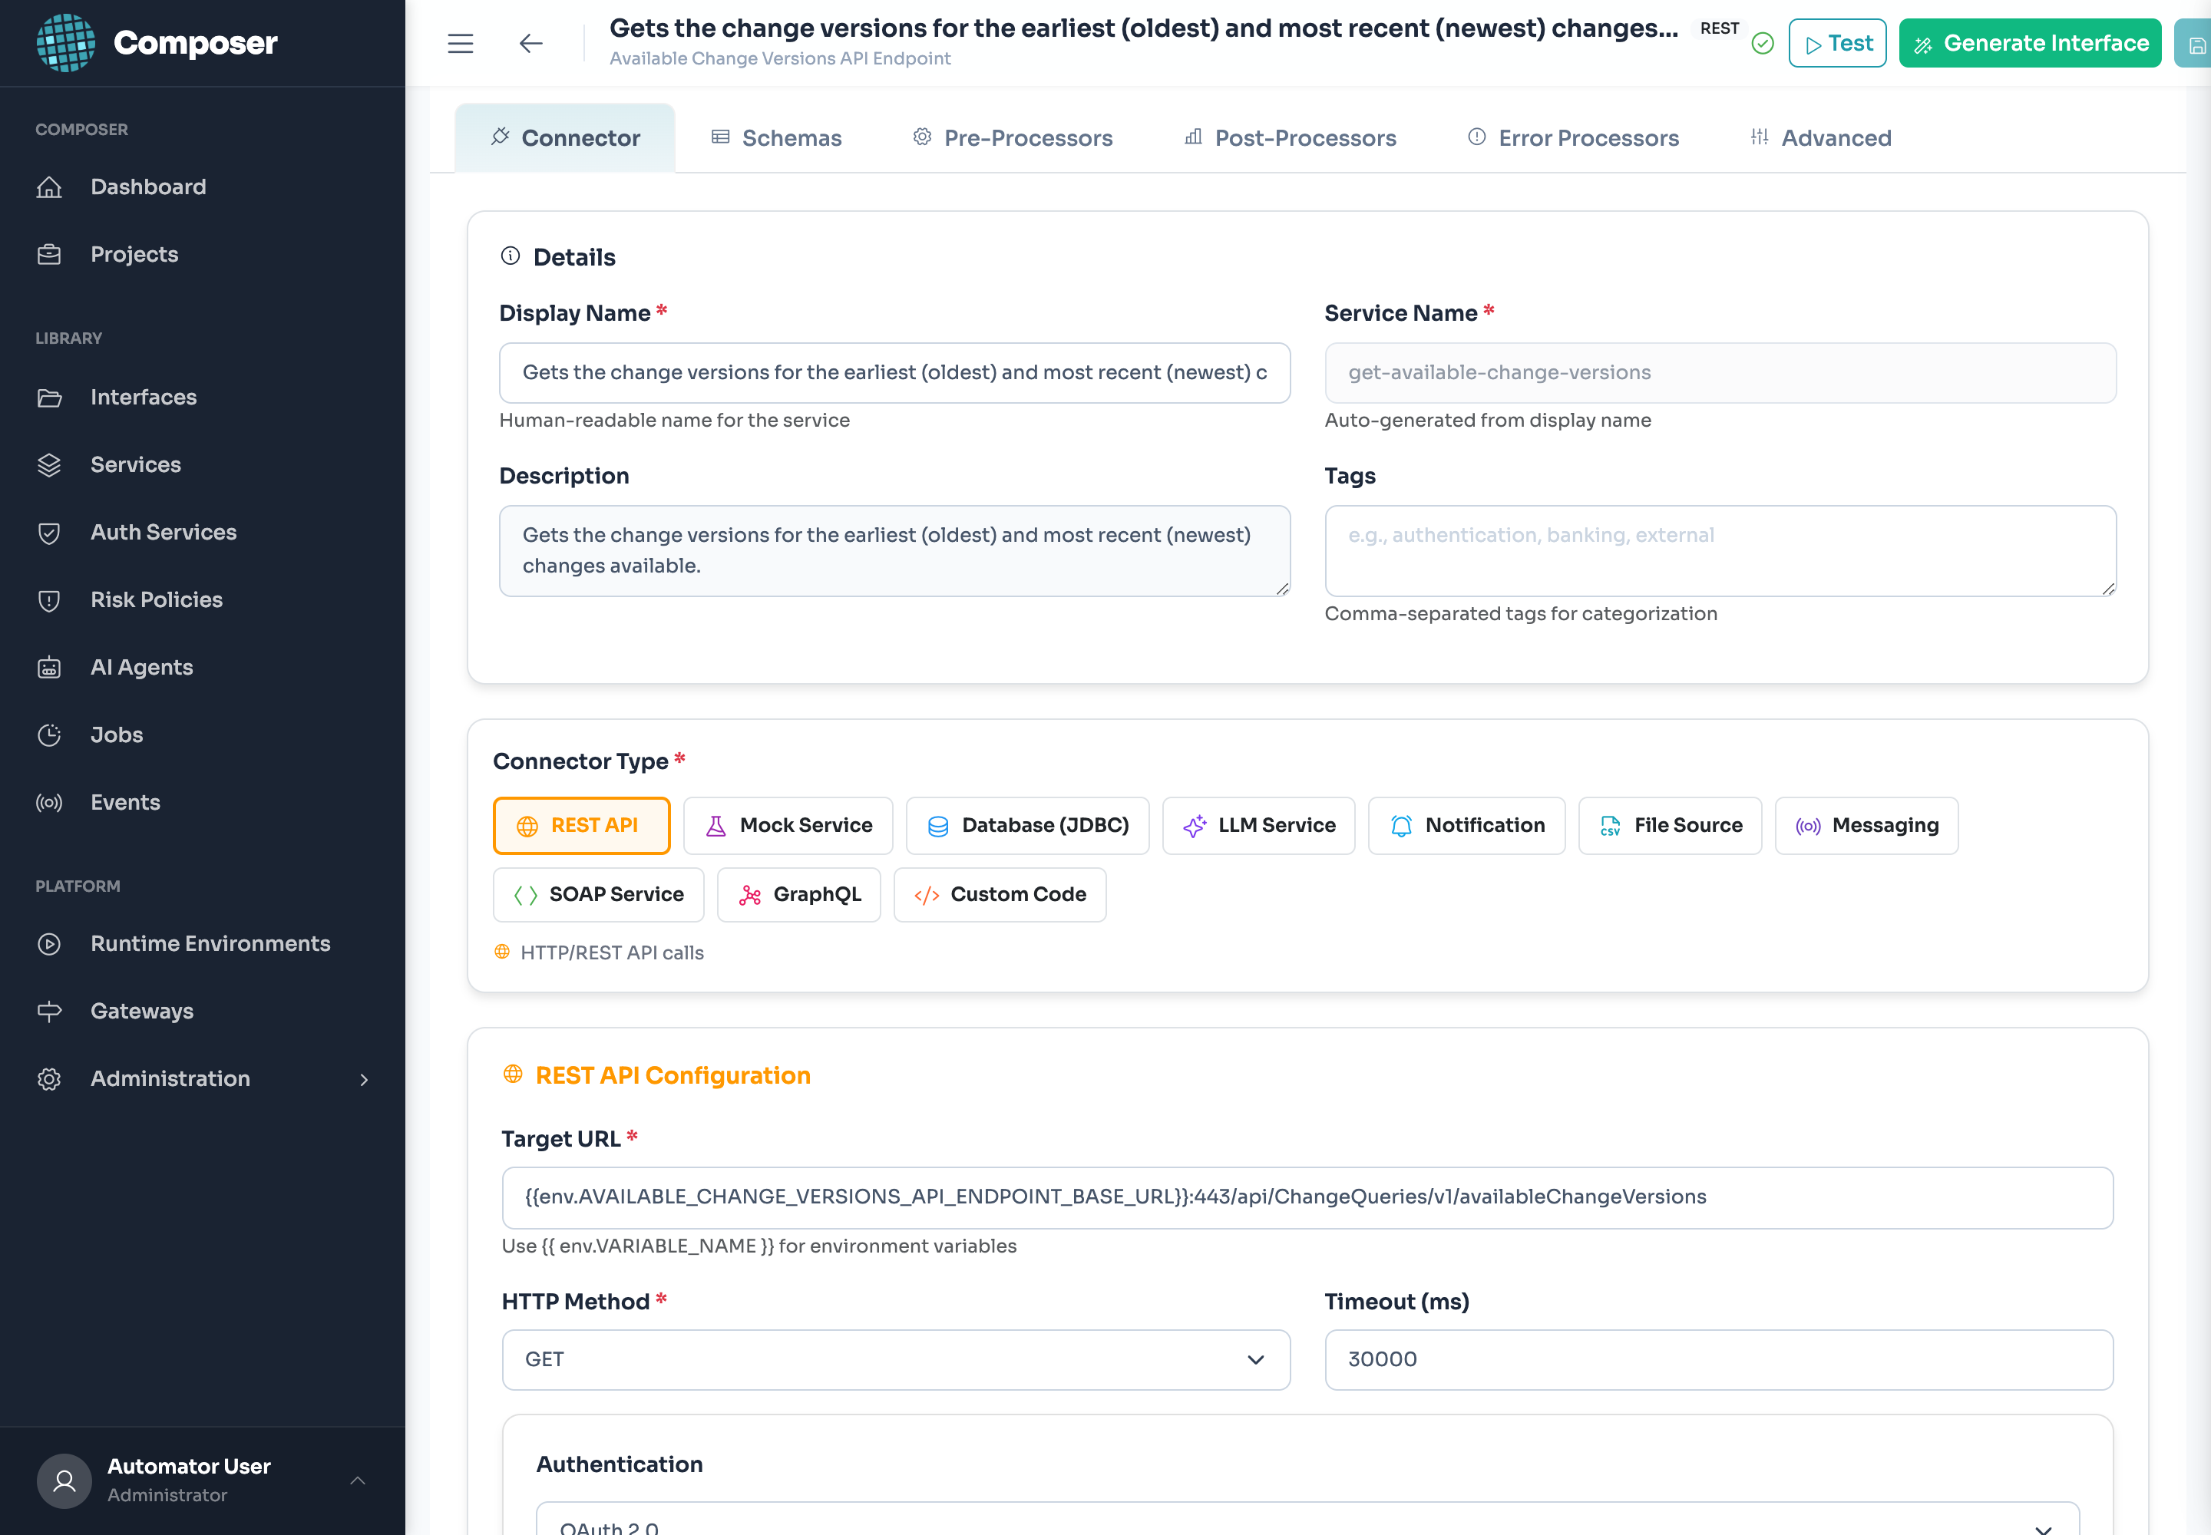This screenshot has width=2211, height=1535.
Task: Open the HTTP Method dropdown
Action: [896, 1360]
